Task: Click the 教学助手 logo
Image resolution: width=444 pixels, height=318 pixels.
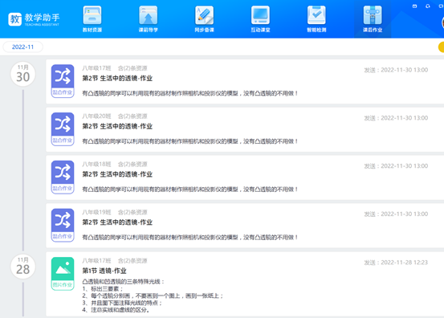Action: [x=34, y=19]
